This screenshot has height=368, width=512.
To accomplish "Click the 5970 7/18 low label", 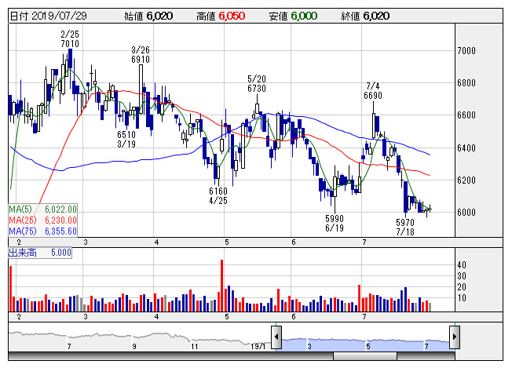I will (405, 227).
